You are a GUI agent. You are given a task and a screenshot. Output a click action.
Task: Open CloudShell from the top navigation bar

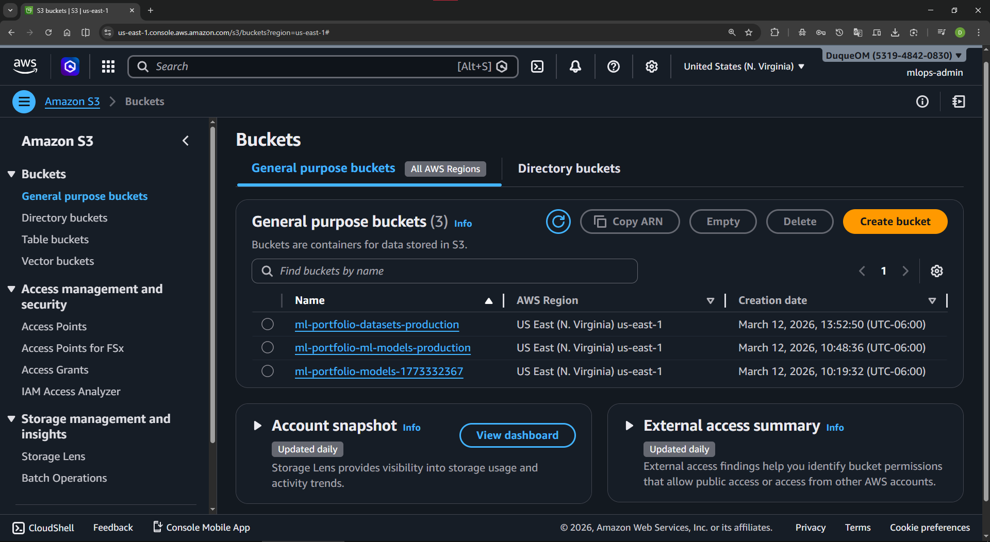(537, 66)
